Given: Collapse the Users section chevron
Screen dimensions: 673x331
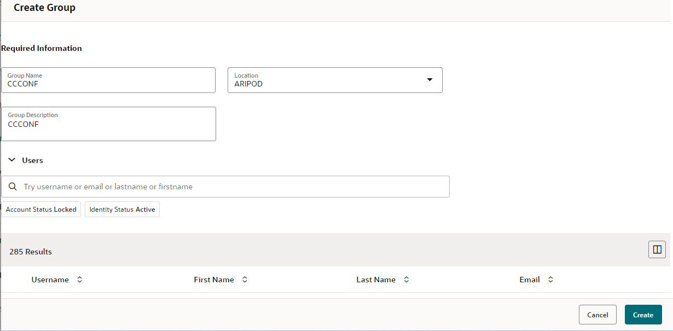Looking at the screenshot, I should (x=12, y=159).
